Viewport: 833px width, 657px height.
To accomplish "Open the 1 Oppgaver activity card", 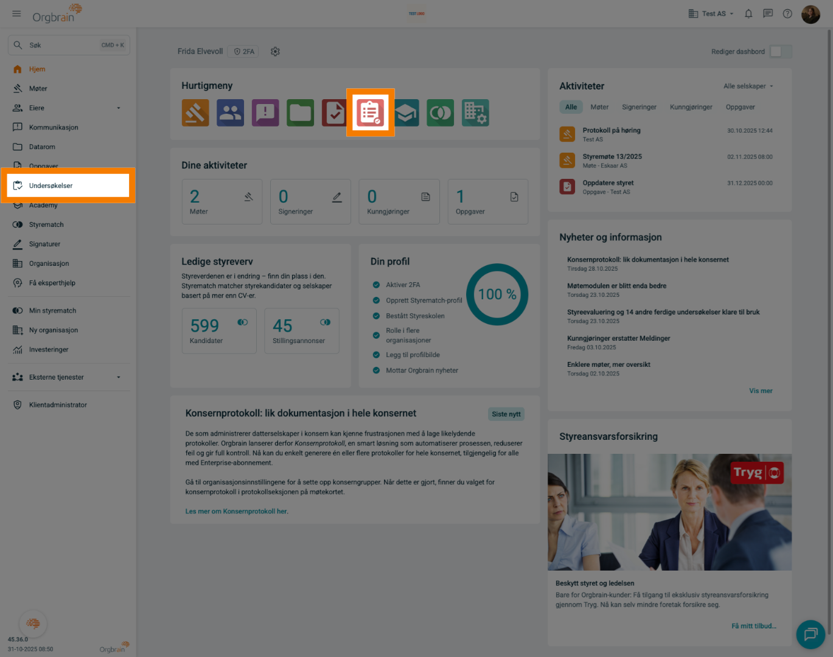I will 488,201.
